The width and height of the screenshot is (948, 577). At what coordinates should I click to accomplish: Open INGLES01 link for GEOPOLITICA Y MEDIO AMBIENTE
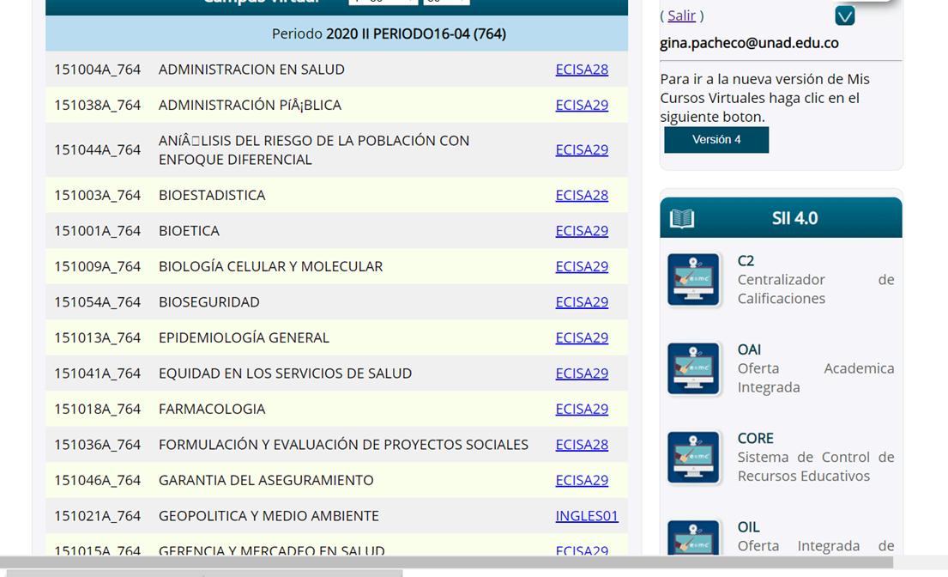[x=587, y=516]
